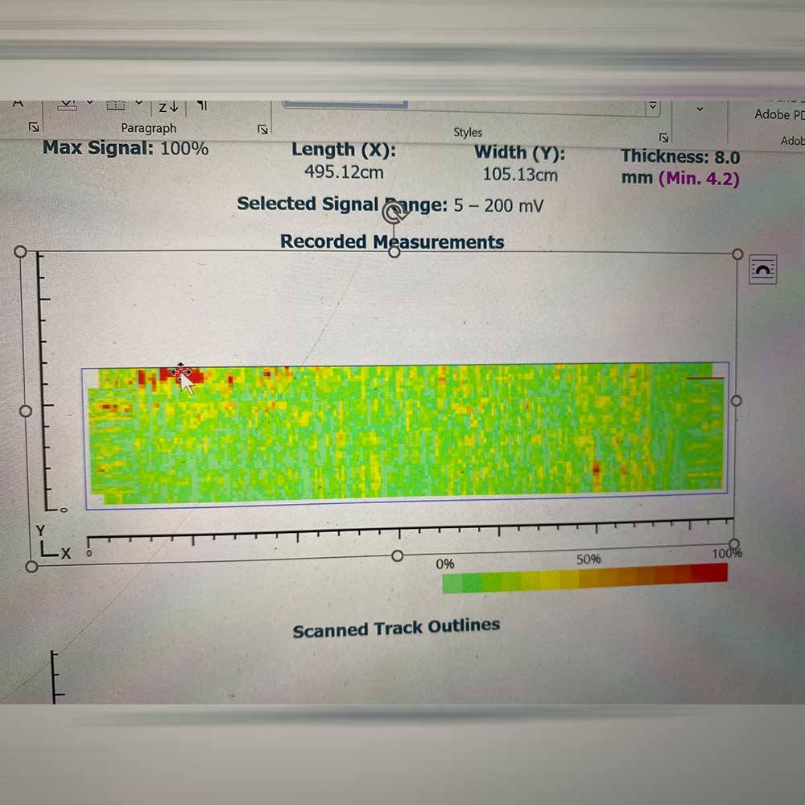Select the top-right resize handle of image
The width and height of the screenshot is (805, 805).
click(737, 254)
